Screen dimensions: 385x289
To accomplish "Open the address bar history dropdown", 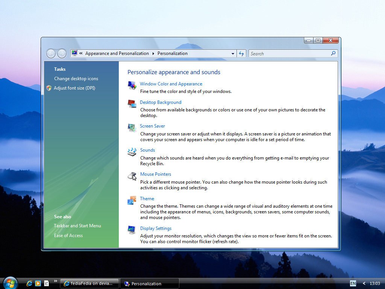I will pyautogui.click(x=233, y=53).
